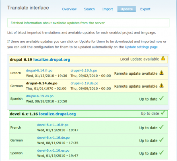177x161 pixels.
Task: Open drupal-6.19.fr.po file link
Action: tap(84, 71)
